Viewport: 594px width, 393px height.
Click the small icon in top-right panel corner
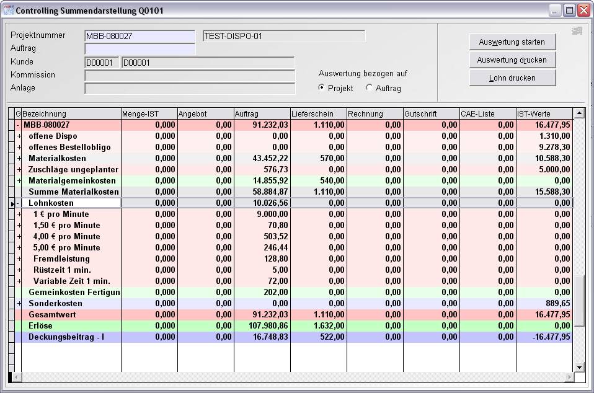click(x=576, y=31)
